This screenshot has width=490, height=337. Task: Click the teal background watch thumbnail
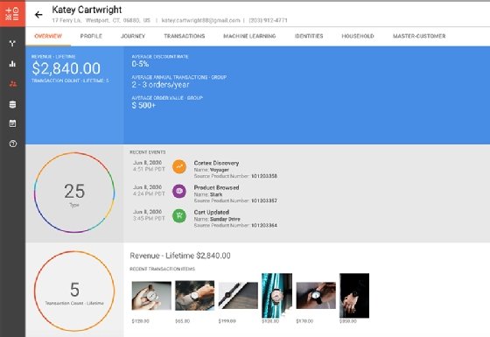[276, 296]
